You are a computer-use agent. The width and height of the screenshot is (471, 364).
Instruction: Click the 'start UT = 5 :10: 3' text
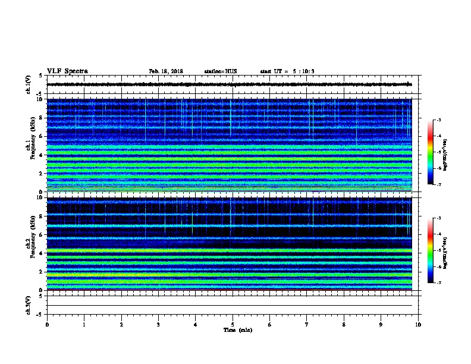[287, 71]
